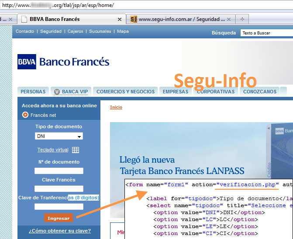The height and width of the screenshot is (239, 293).
Task: Click the page icon on BBVA tab
Action: coord(24,19)
